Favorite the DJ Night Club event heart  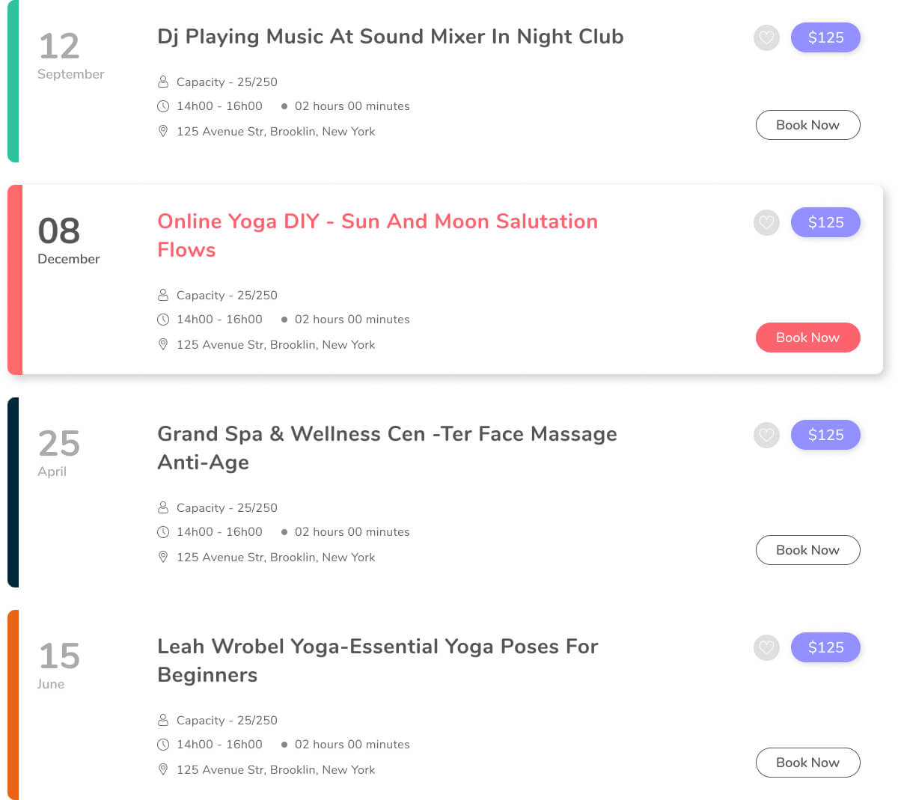point(766,37)
